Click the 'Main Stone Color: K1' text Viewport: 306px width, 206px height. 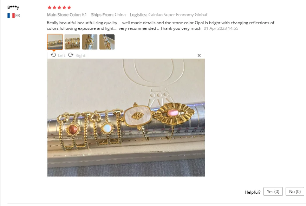pos(67,15)
